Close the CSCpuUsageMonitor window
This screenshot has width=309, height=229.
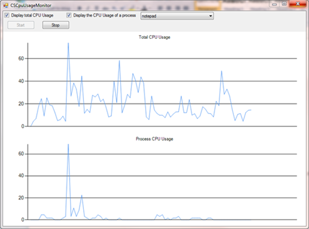point(298,4)
